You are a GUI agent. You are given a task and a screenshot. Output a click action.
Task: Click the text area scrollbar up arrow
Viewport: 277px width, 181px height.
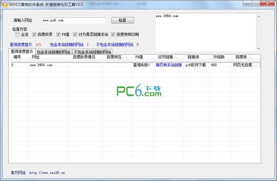[259, 16]
